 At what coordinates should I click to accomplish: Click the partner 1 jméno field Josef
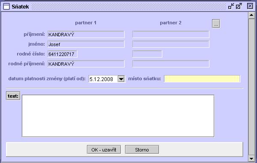click(x=86, y=44)
